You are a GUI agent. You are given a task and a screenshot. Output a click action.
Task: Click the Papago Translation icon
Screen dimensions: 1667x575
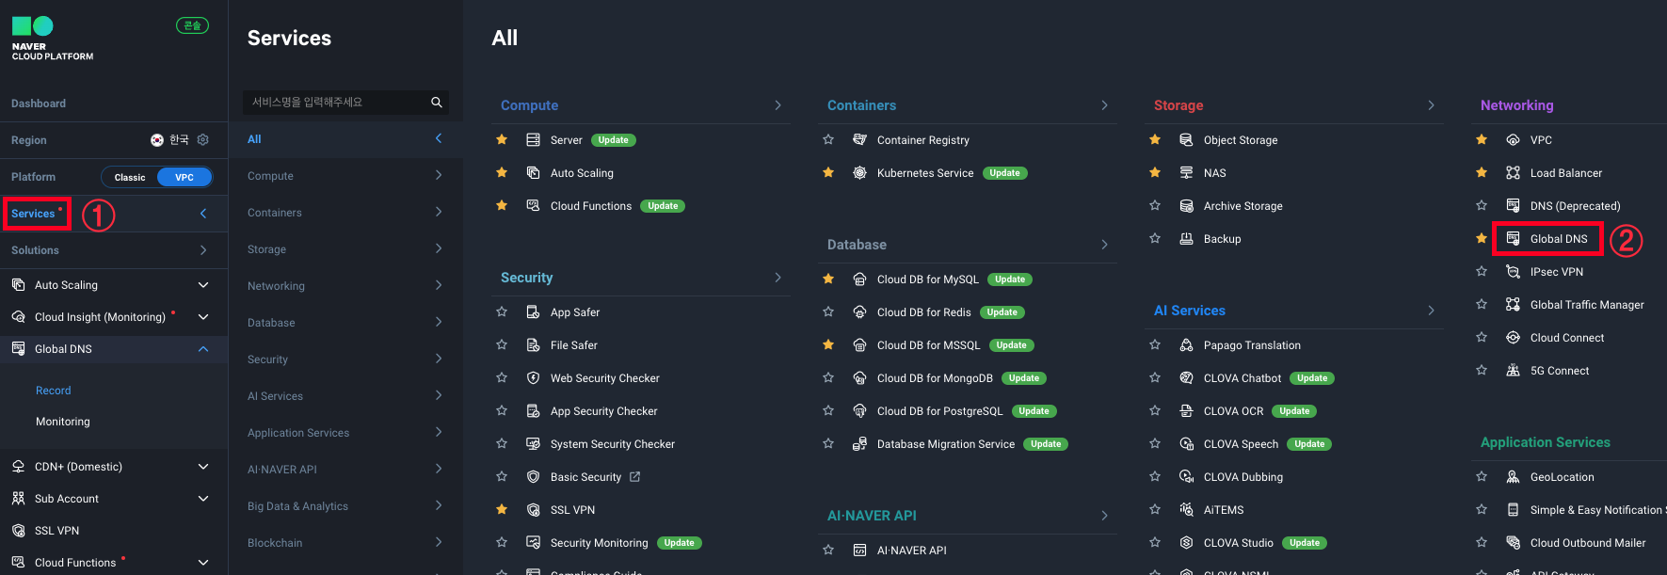click(1186, 344)
